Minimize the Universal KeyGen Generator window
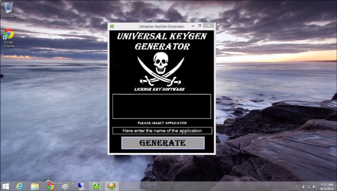 point(193,26)
